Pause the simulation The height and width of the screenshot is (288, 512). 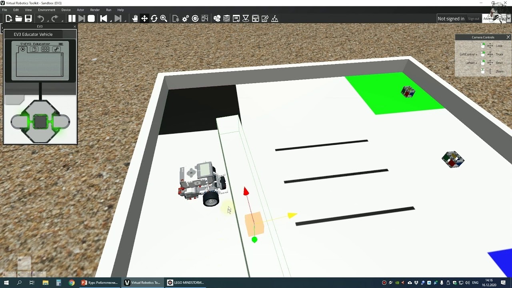tap(72, 18)
